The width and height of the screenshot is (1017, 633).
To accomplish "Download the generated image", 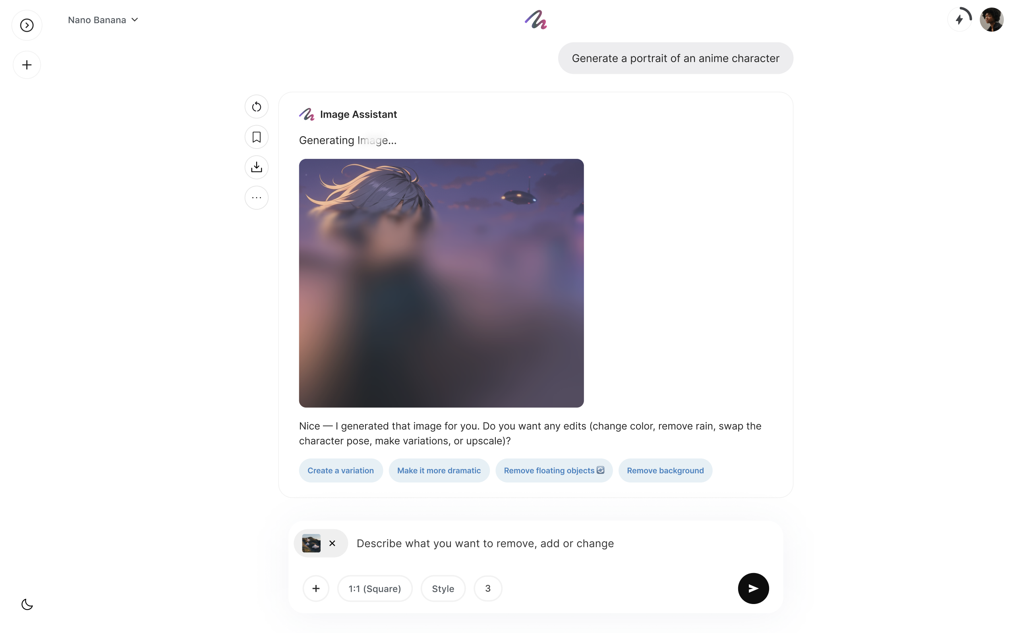I will pyautogui.click(x=256, y=168).
